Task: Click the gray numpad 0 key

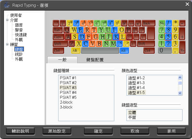Action: [165, 51]
